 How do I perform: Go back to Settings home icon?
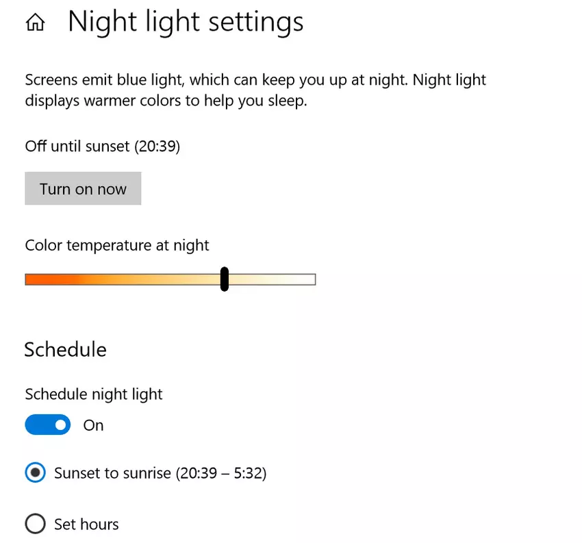click(x=35, y=23)
